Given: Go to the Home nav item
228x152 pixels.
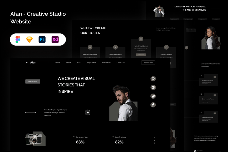Looking at the screenshot, I should tap(58, 63).
